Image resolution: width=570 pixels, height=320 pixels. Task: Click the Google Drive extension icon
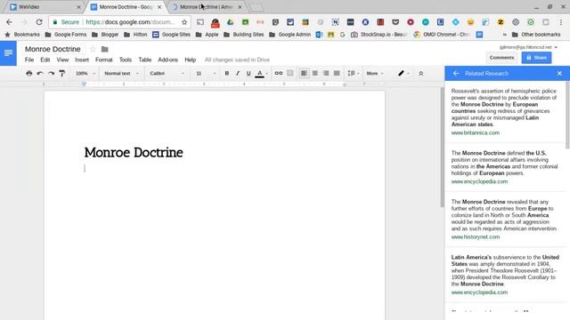tap(230, 22)
